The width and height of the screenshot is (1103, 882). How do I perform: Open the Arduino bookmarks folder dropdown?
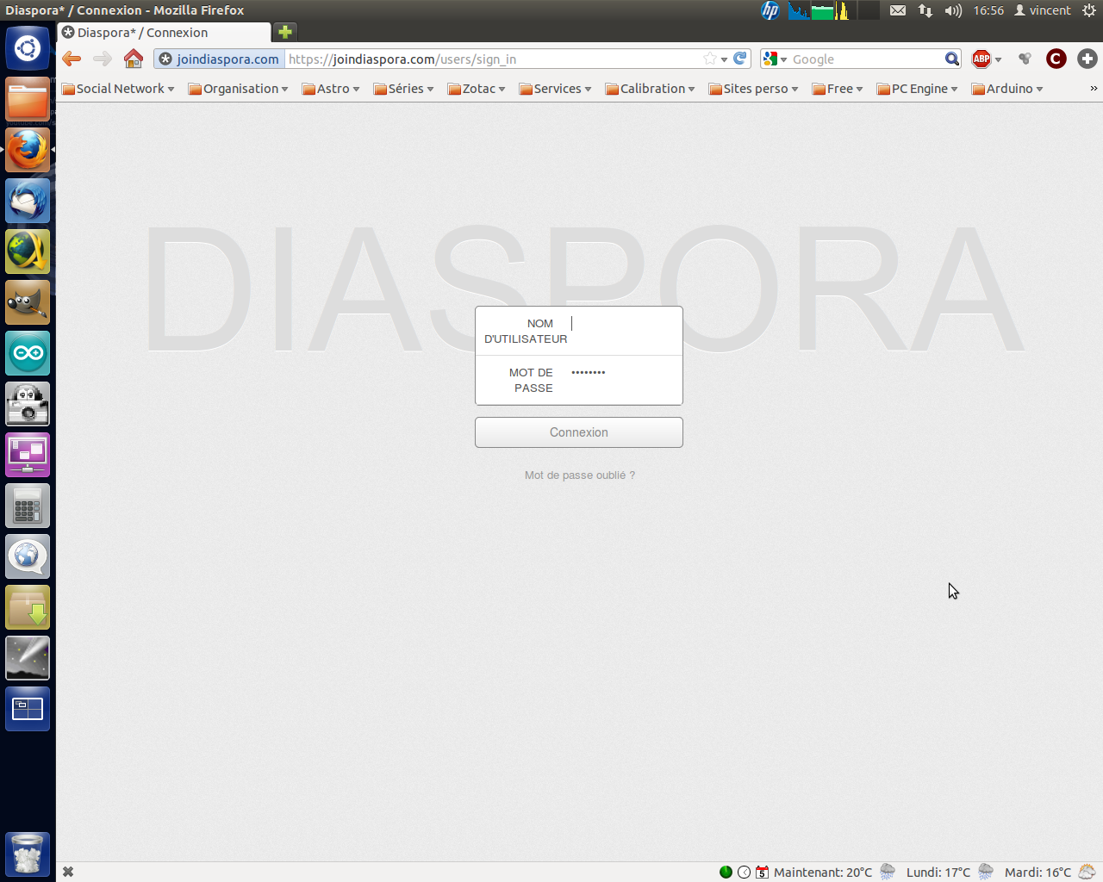(x=1007, y=89)
